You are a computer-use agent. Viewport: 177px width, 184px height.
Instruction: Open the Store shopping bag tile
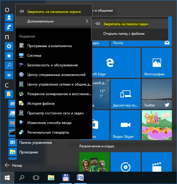[101, 125]
